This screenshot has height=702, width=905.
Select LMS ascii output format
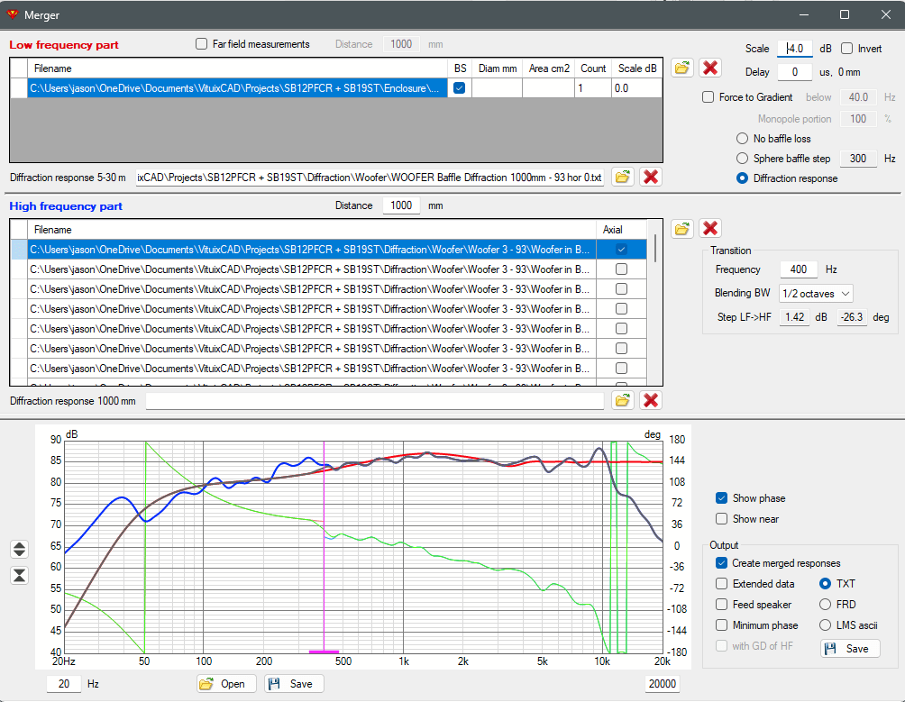point(826,625)
